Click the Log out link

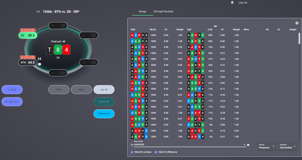click(x=242, y=3)
